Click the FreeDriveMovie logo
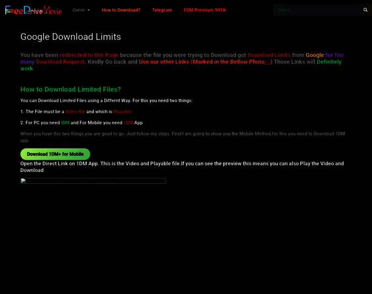This screenshot has width=372, height=294. point(33,10)
